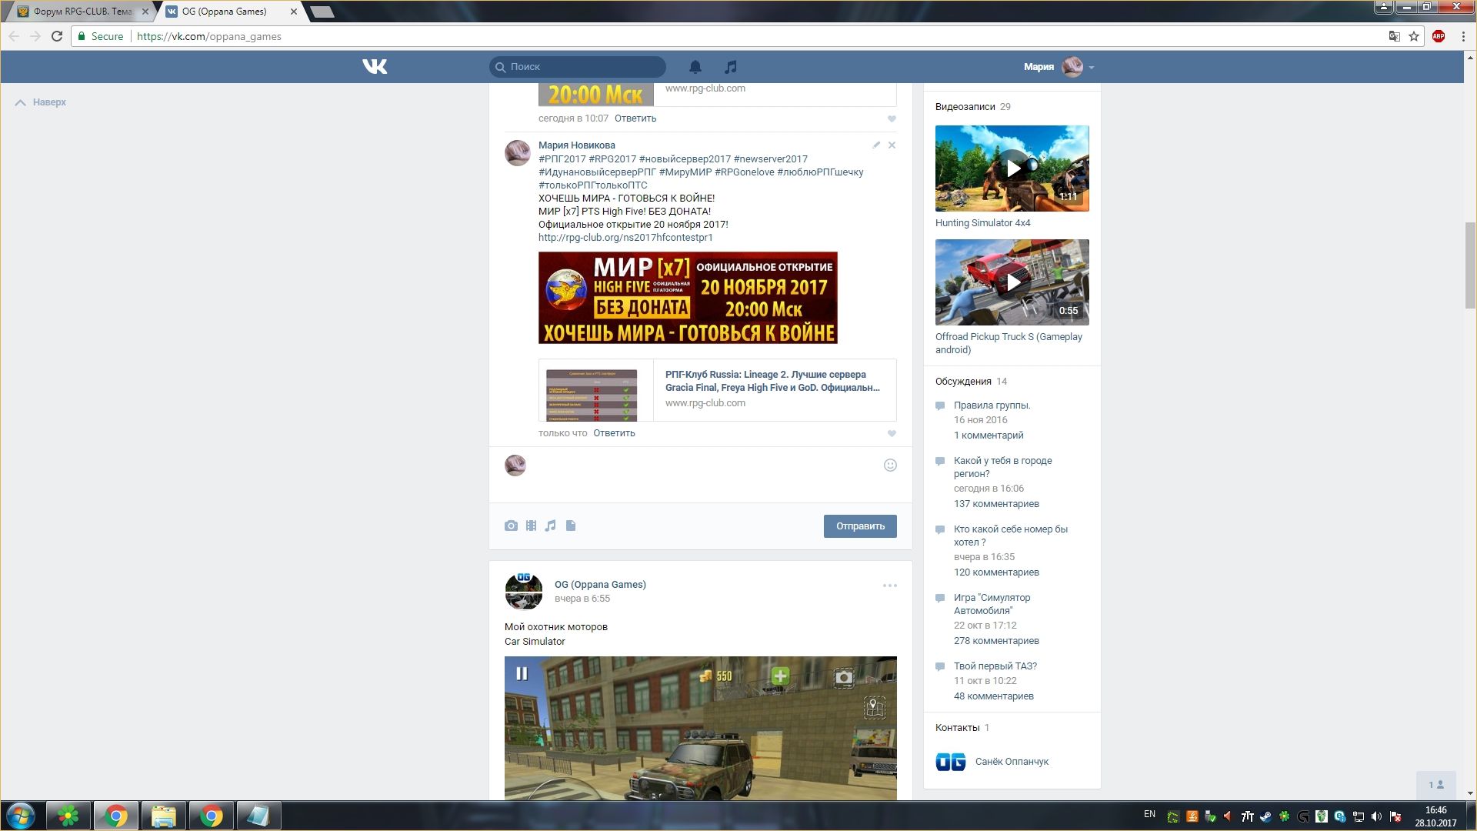Like the comment from сегодня в 10:07
This screenshot has width=1477, height=831.
(x=892, y=118)
